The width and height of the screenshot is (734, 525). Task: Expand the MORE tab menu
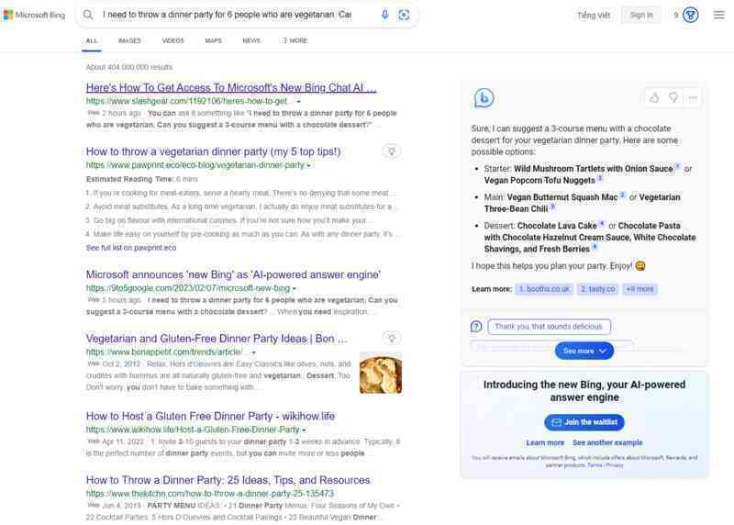click(x=295, y=40)
